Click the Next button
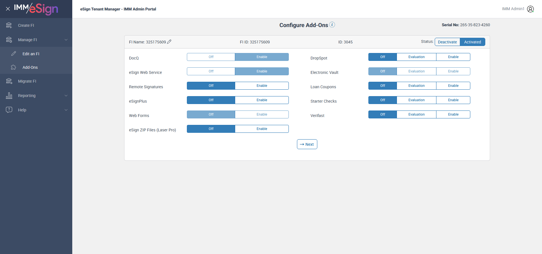 click(x=307, y=144)
